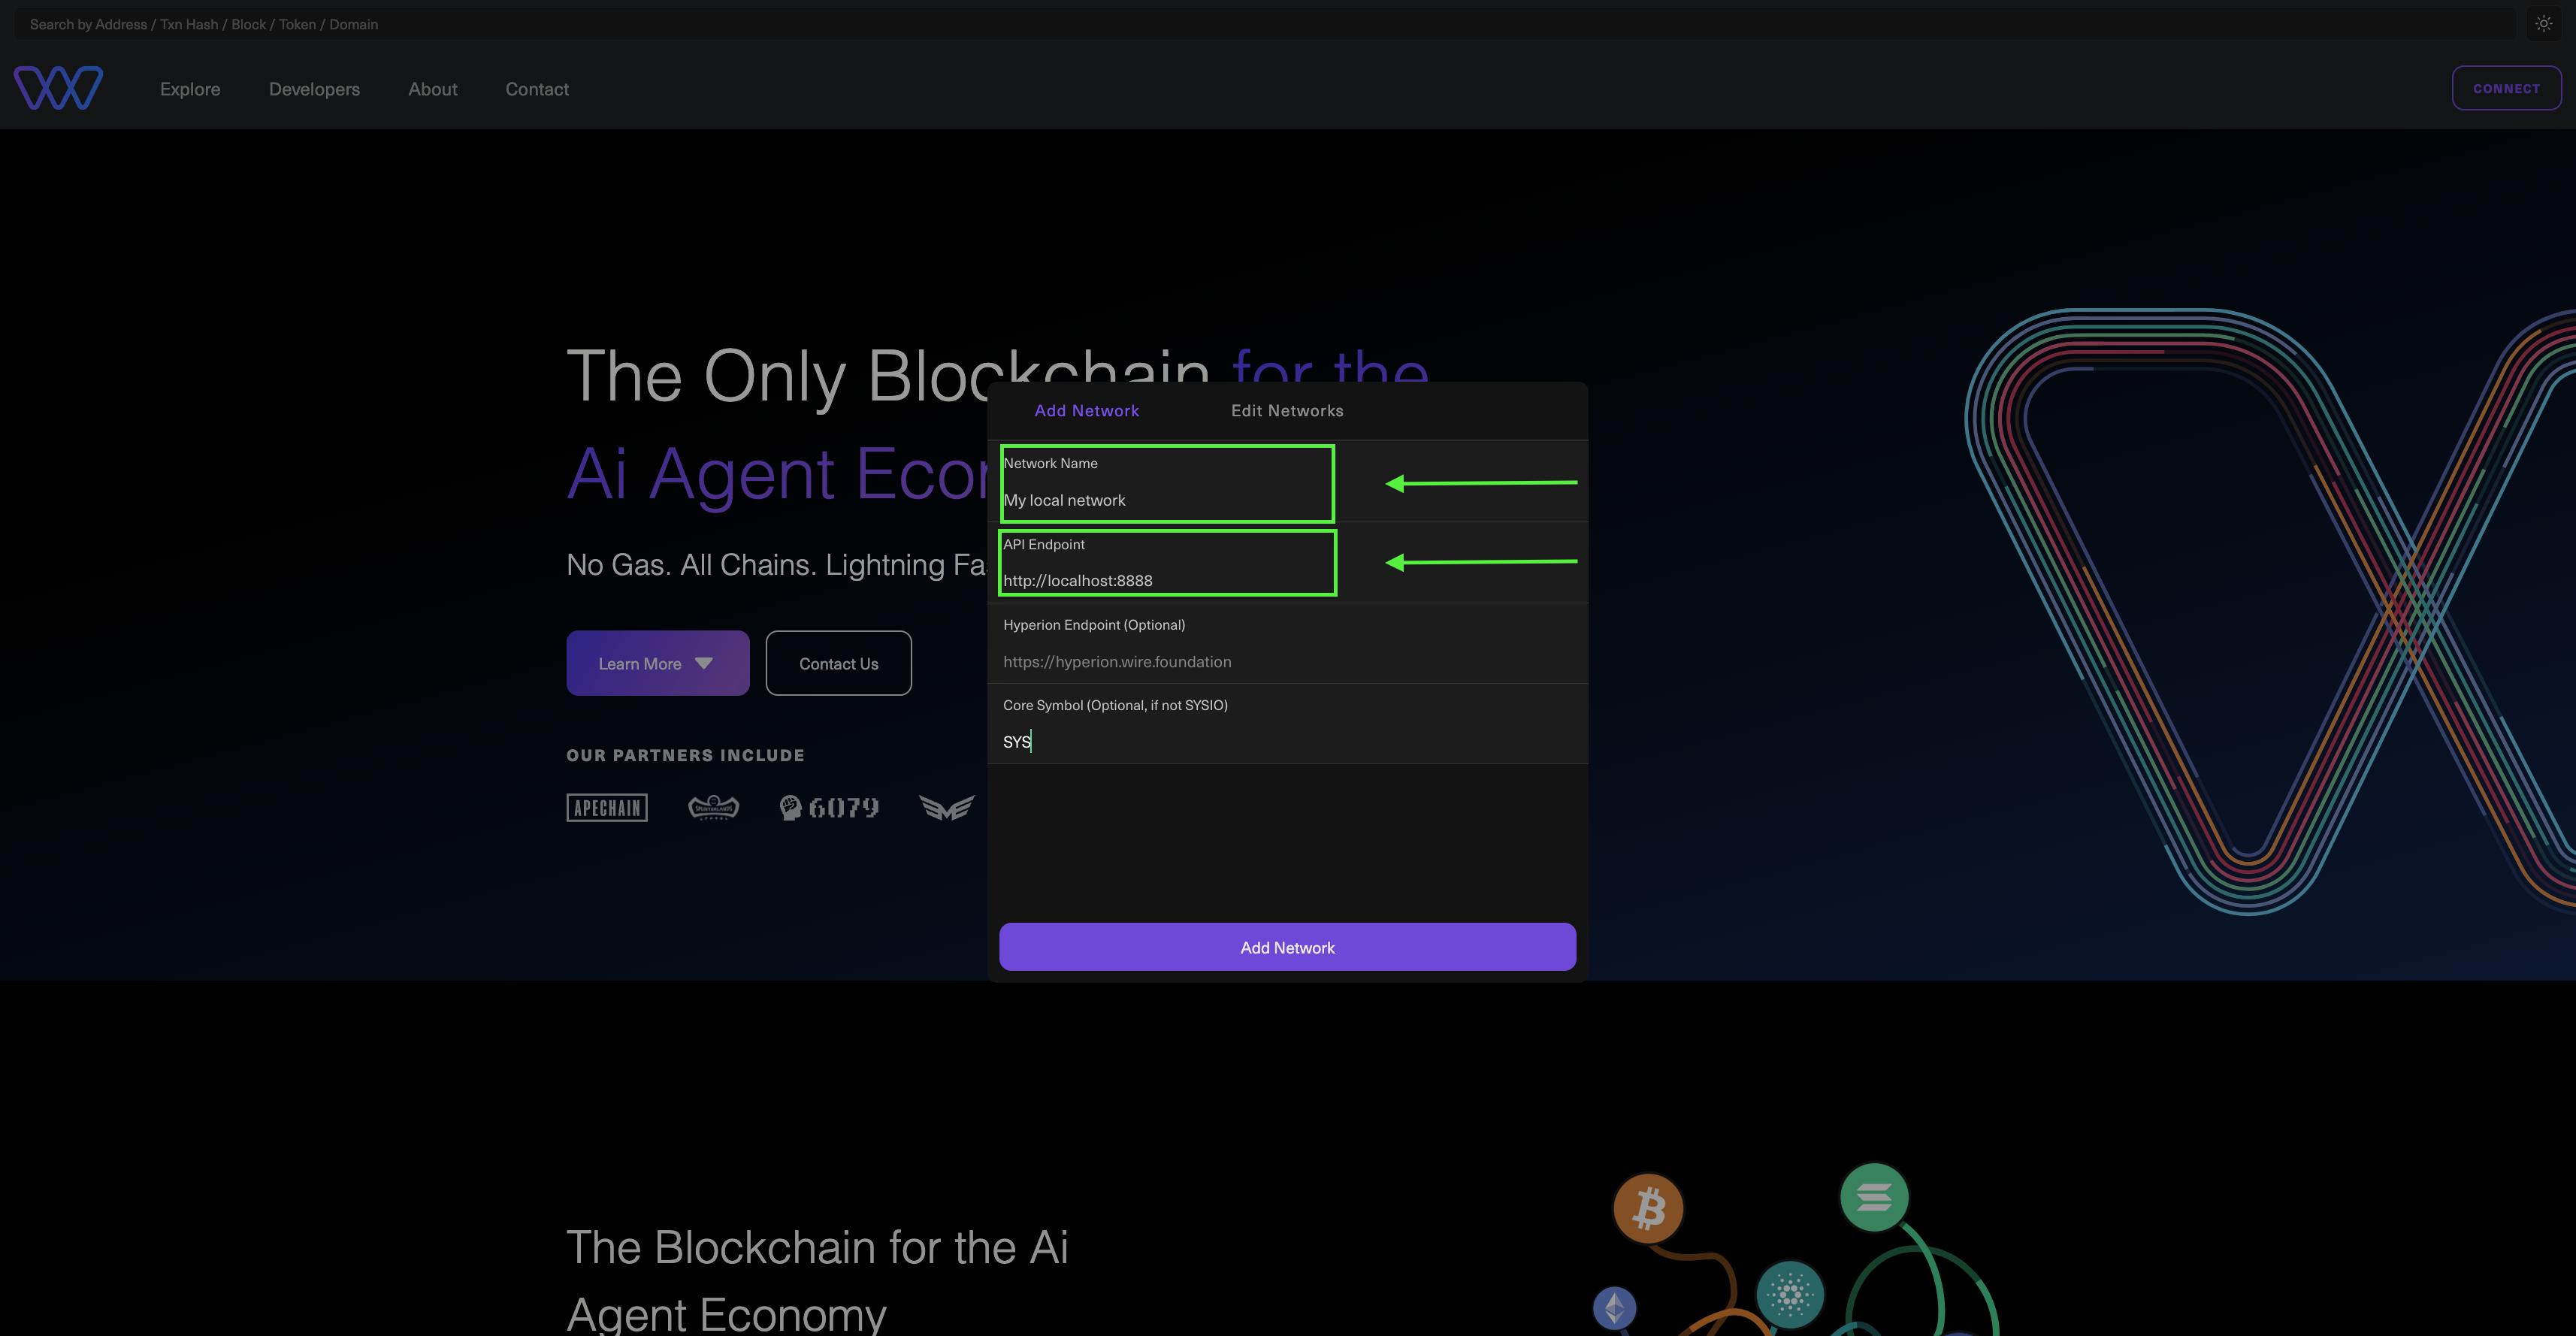The width and height of the screenshot is (2576, 1336).
Task: Open the Developers menu item
Action: pos(315,87)
